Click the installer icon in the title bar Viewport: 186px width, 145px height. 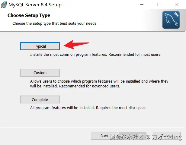click(x=4, y=5)
